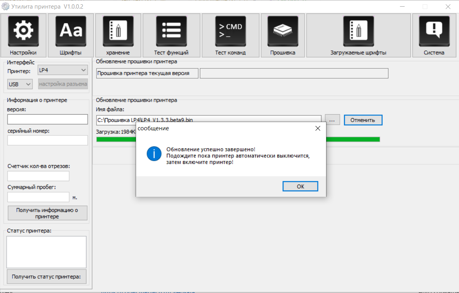Expand the LP4 printer model dropdown
The height and width of the screenshot is (293, 459).
[x=63, y=70]
